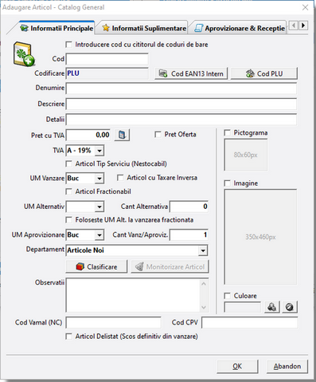Click the Cod input field
The width and height of the screenshot is (316, 382).
pos(107,59)
